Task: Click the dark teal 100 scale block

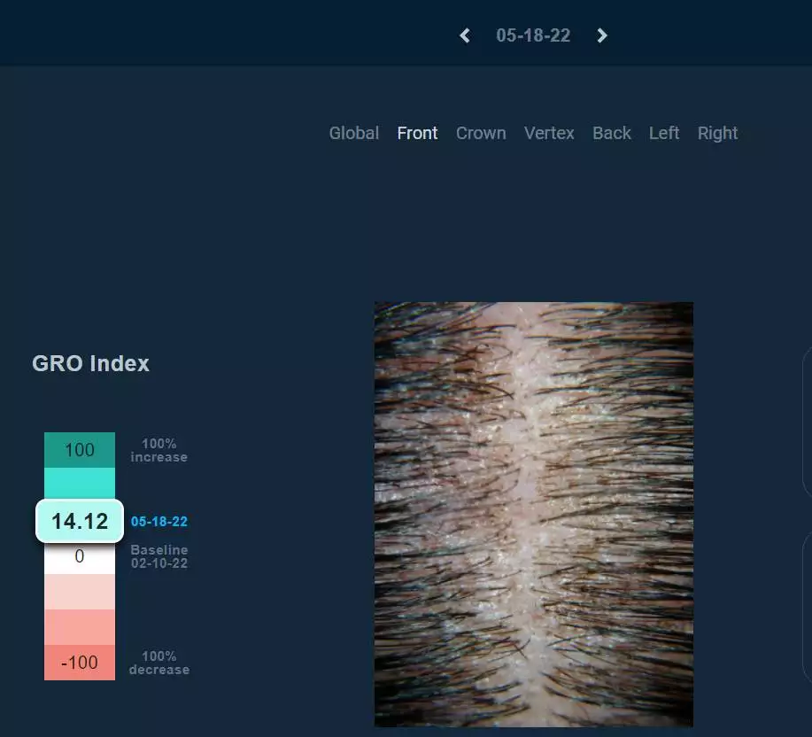Action: (x=80, y=450)
